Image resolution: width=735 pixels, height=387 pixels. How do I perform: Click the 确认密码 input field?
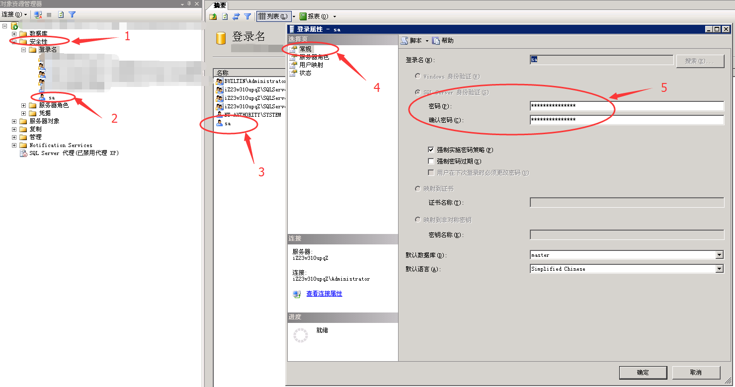tap(627, 120)
